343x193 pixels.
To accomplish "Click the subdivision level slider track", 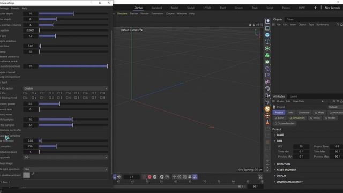I will 73,66.
